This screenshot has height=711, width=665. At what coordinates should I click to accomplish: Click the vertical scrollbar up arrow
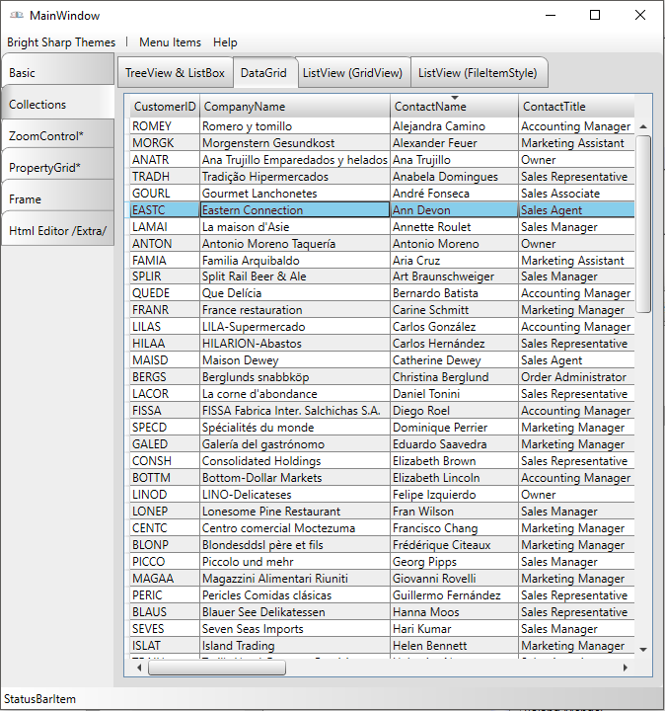pos(643,126)
